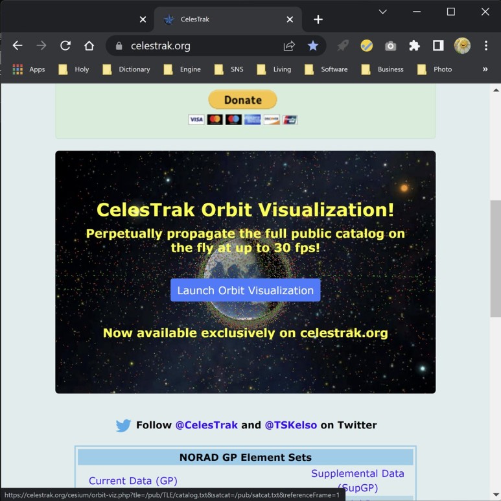Click the Launch Orbit Visualization button
This screenshot has width=501, height=501.
245,290
